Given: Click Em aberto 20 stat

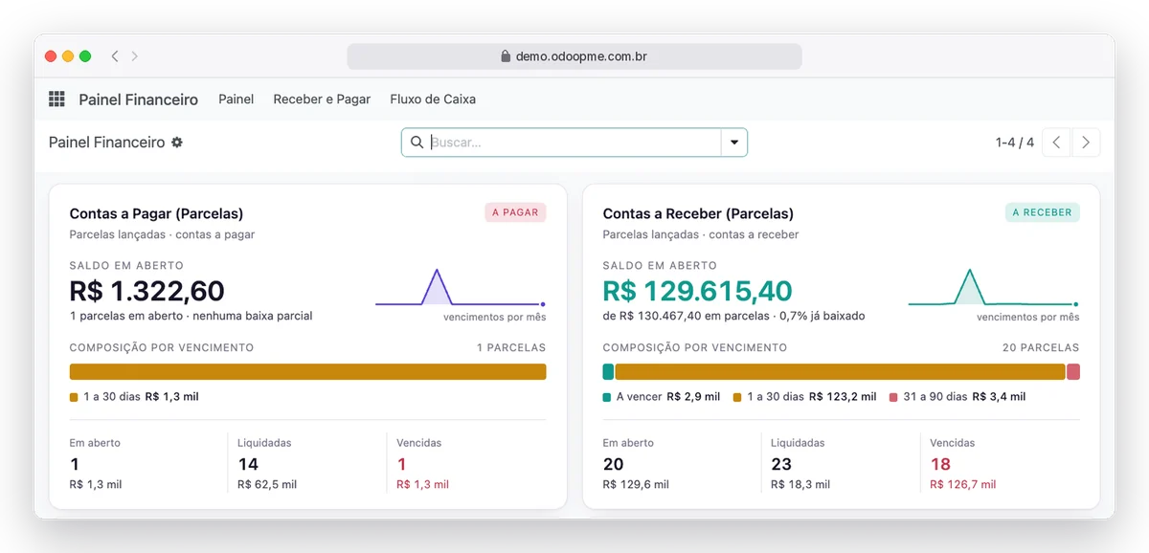Looking at the screenshot, I should point(636,464).
